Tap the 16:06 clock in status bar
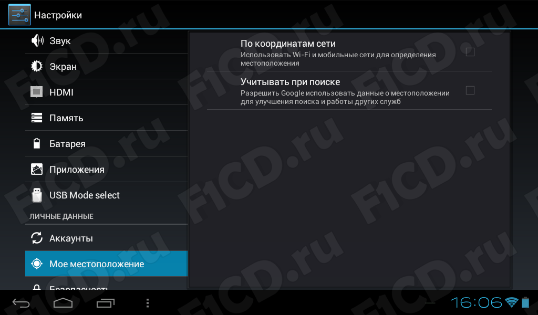Image resolution: width=538 pixels, height=315 pixels. pyautogui.click(x=476, y=302)
